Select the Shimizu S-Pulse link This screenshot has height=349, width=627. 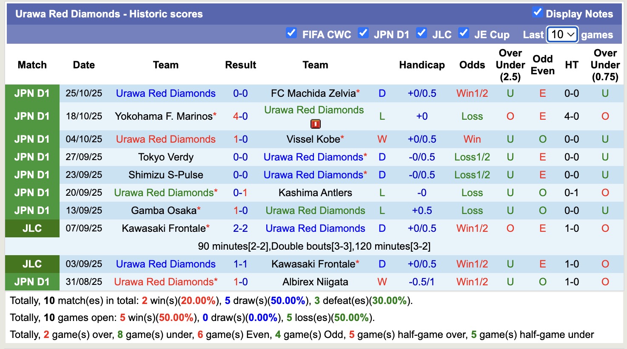click(x=166, y=174)
